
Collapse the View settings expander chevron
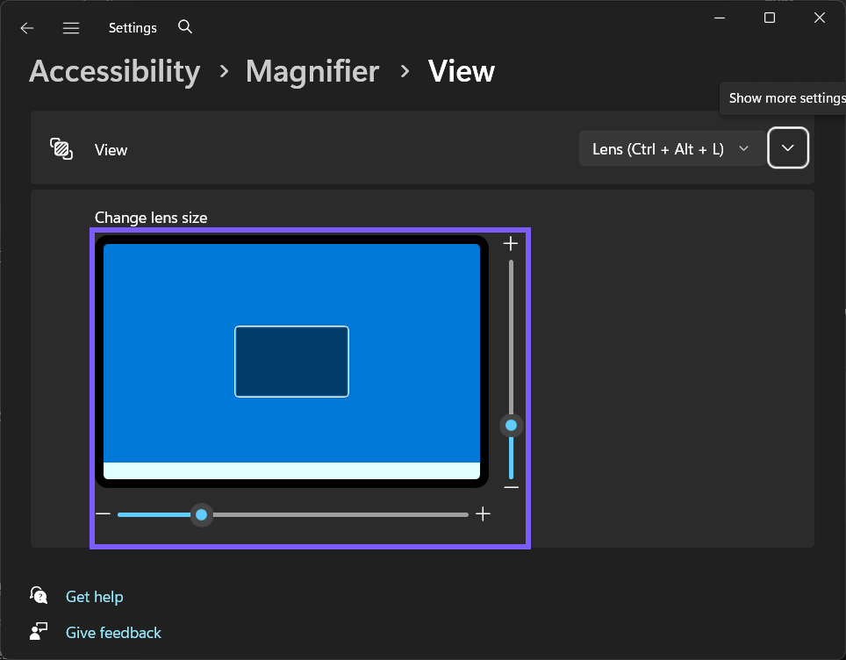coord(788,147)
